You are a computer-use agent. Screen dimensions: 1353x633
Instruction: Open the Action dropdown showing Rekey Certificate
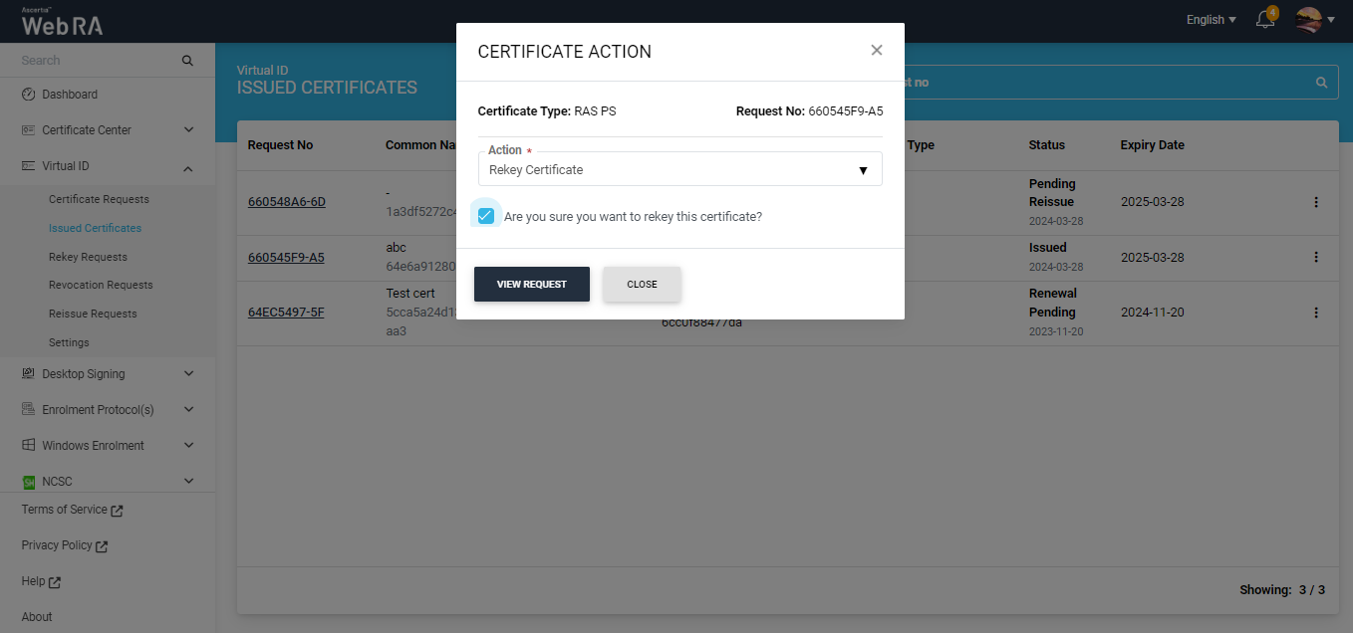click(679, 170)
